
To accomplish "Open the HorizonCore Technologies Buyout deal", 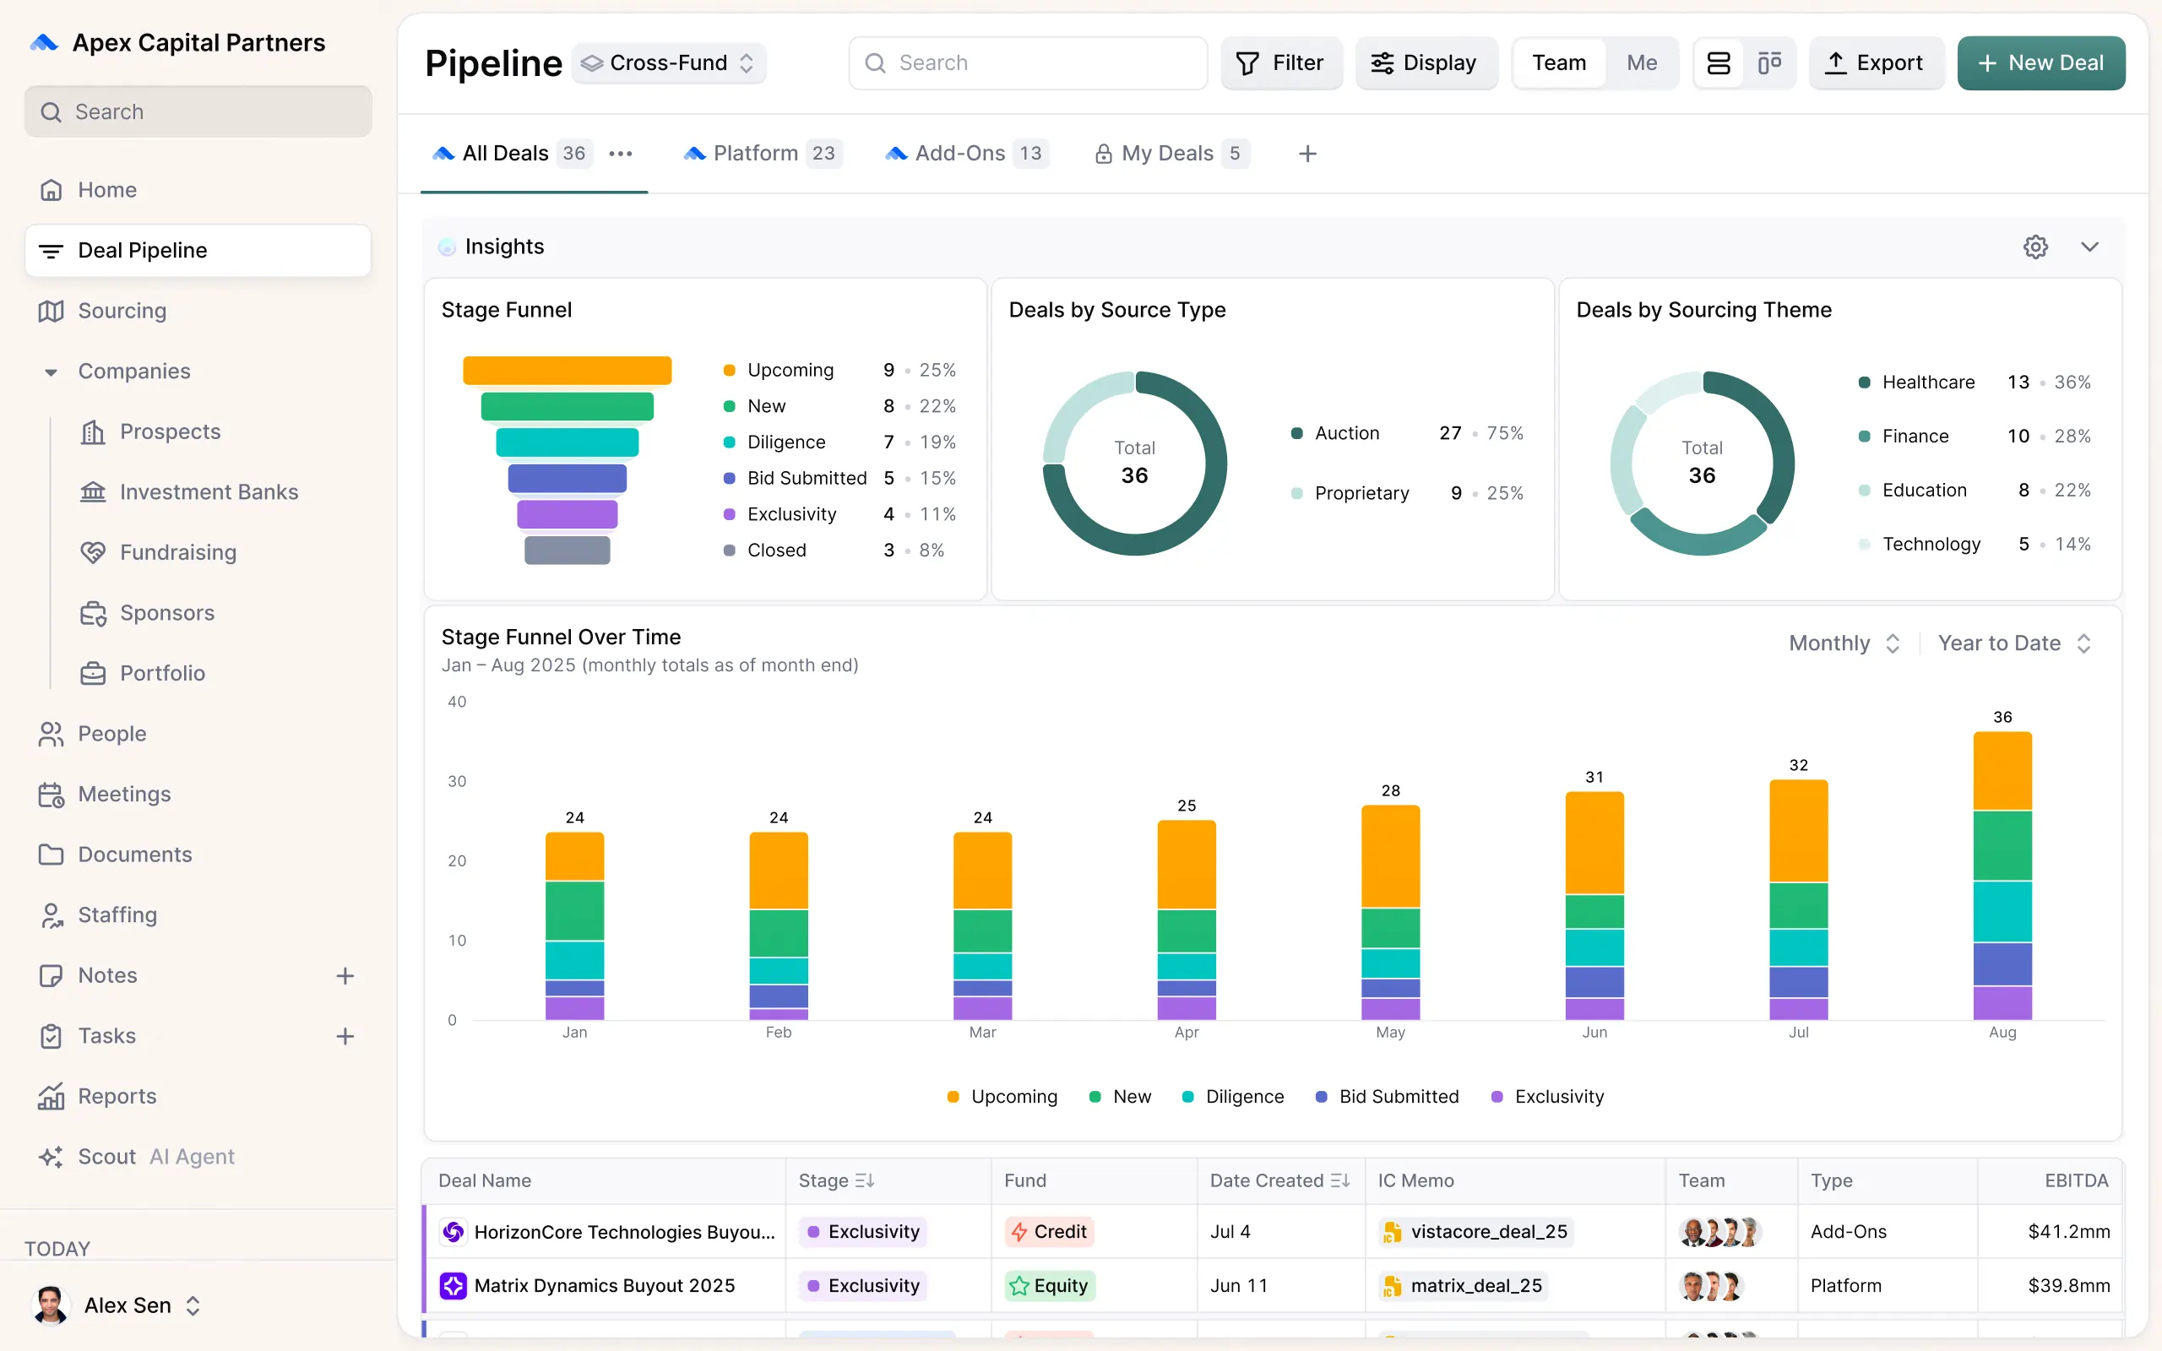I will [624, 1231].
